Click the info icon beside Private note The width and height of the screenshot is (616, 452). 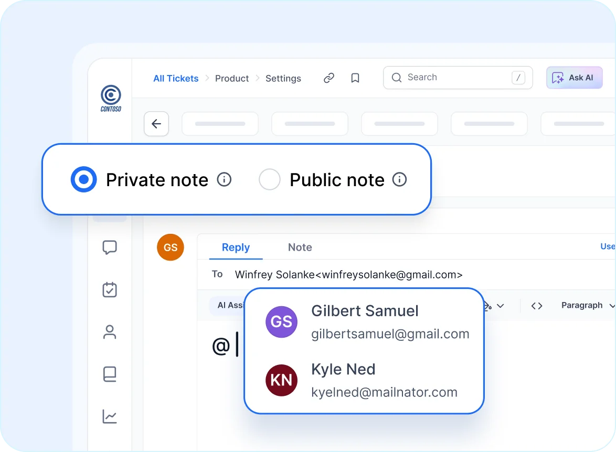click(x=224, y=179)
